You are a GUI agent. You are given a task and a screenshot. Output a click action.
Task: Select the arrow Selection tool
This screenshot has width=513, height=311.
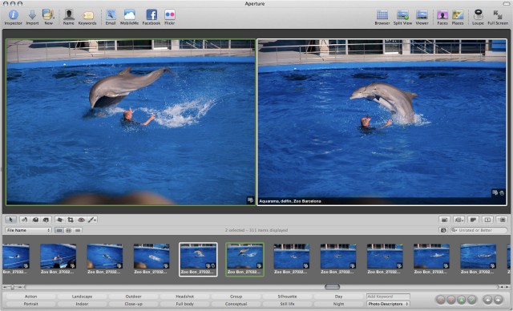(x=10, y=220)
